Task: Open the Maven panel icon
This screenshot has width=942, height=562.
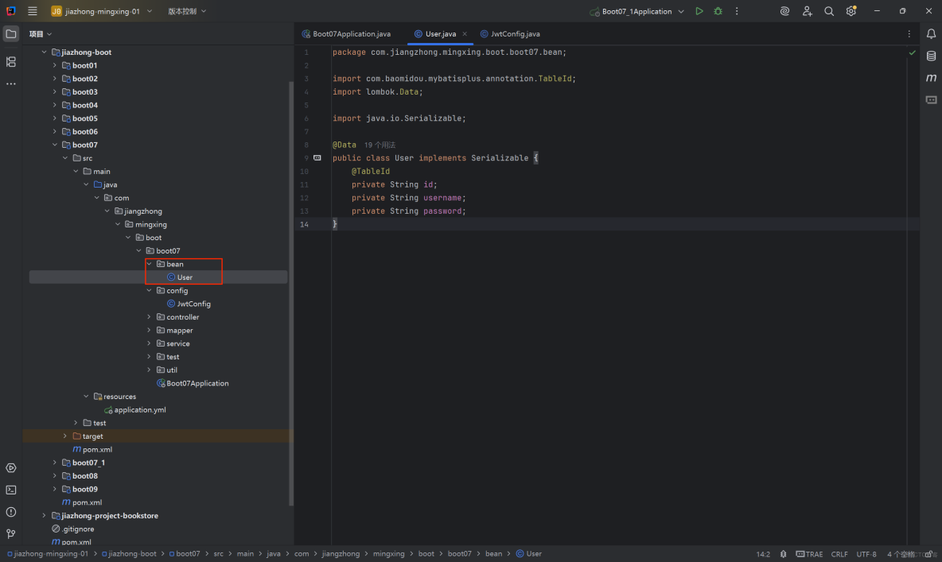Action: [x=932, y=77]
